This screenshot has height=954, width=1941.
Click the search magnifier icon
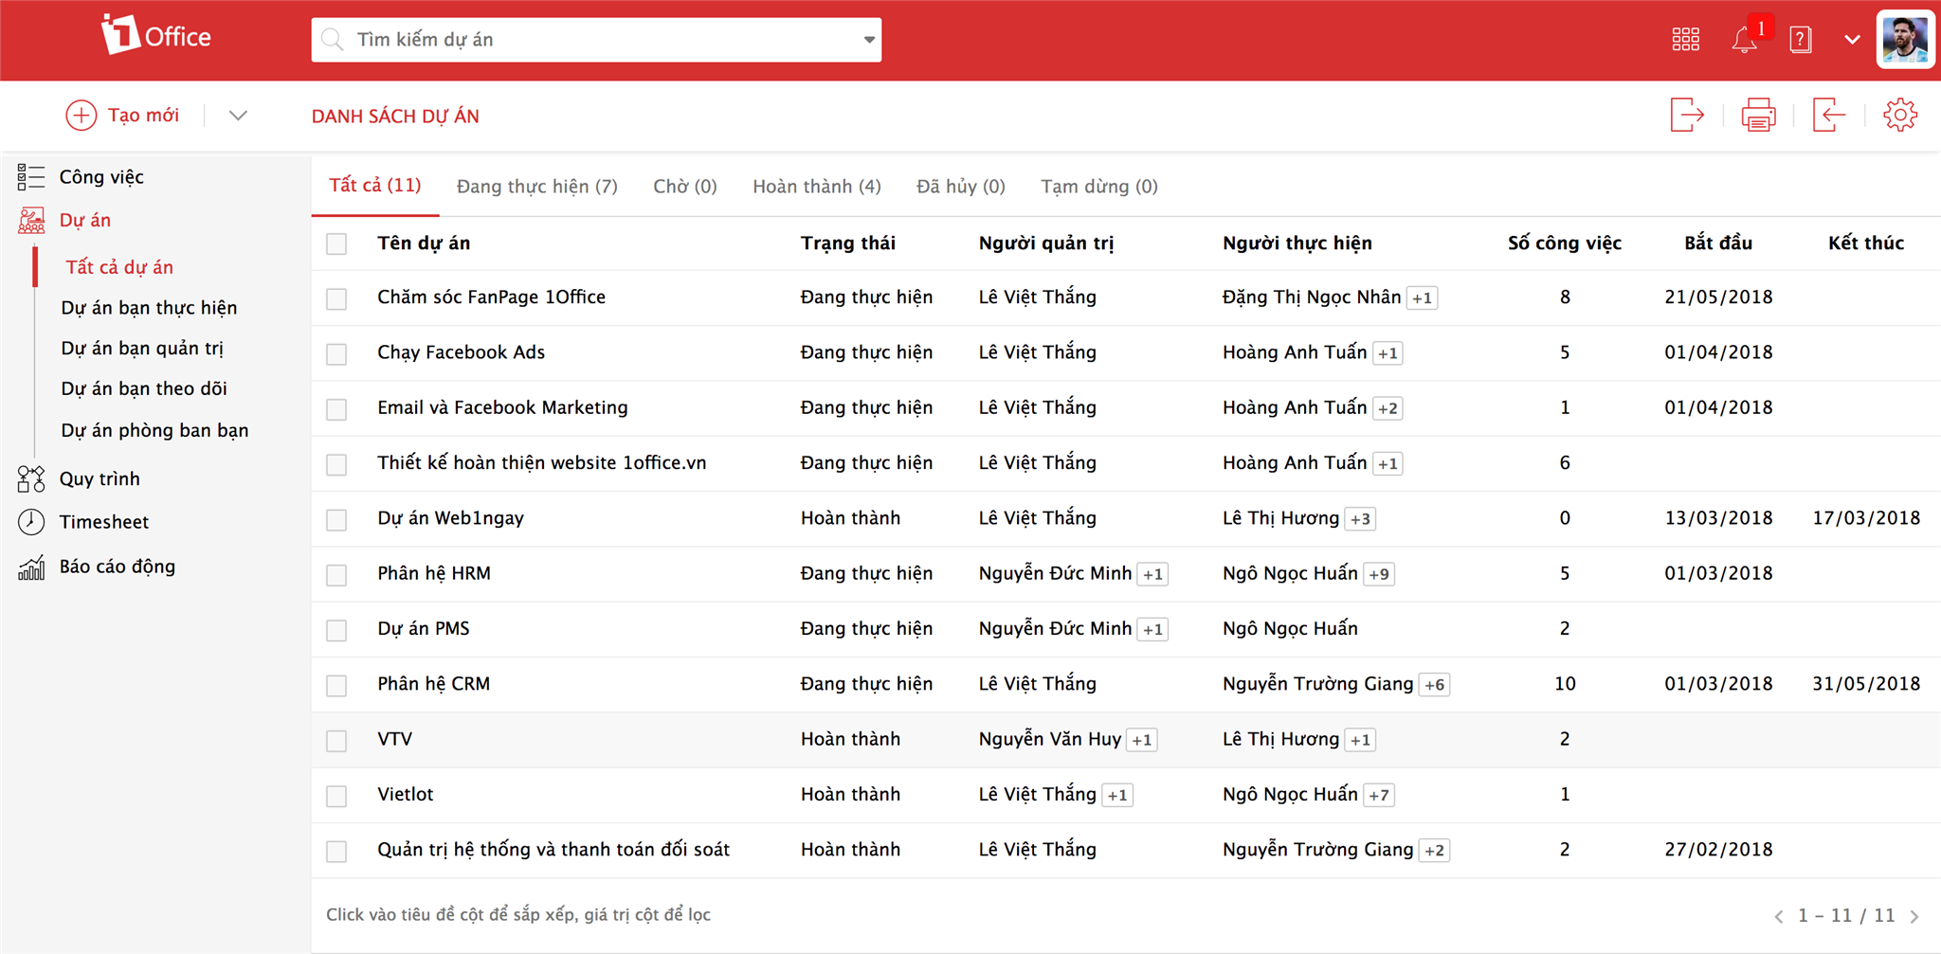tap(333, 40)
